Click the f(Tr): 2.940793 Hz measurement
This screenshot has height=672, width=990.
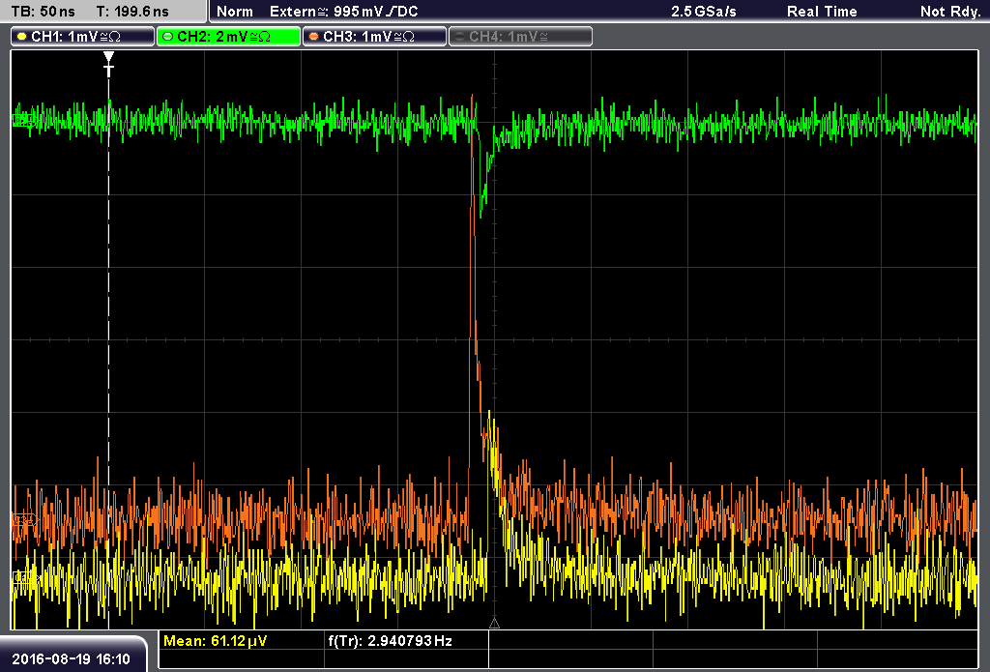click(x=391, y=641)
